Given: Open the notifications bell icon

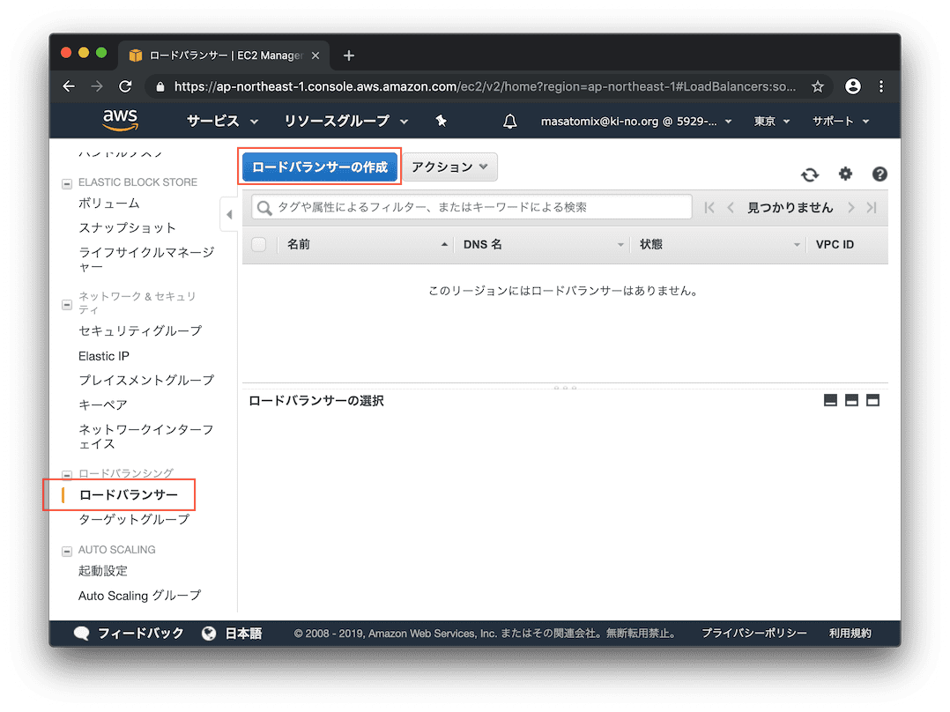Looking at the screenshot, I should (510, 122).
